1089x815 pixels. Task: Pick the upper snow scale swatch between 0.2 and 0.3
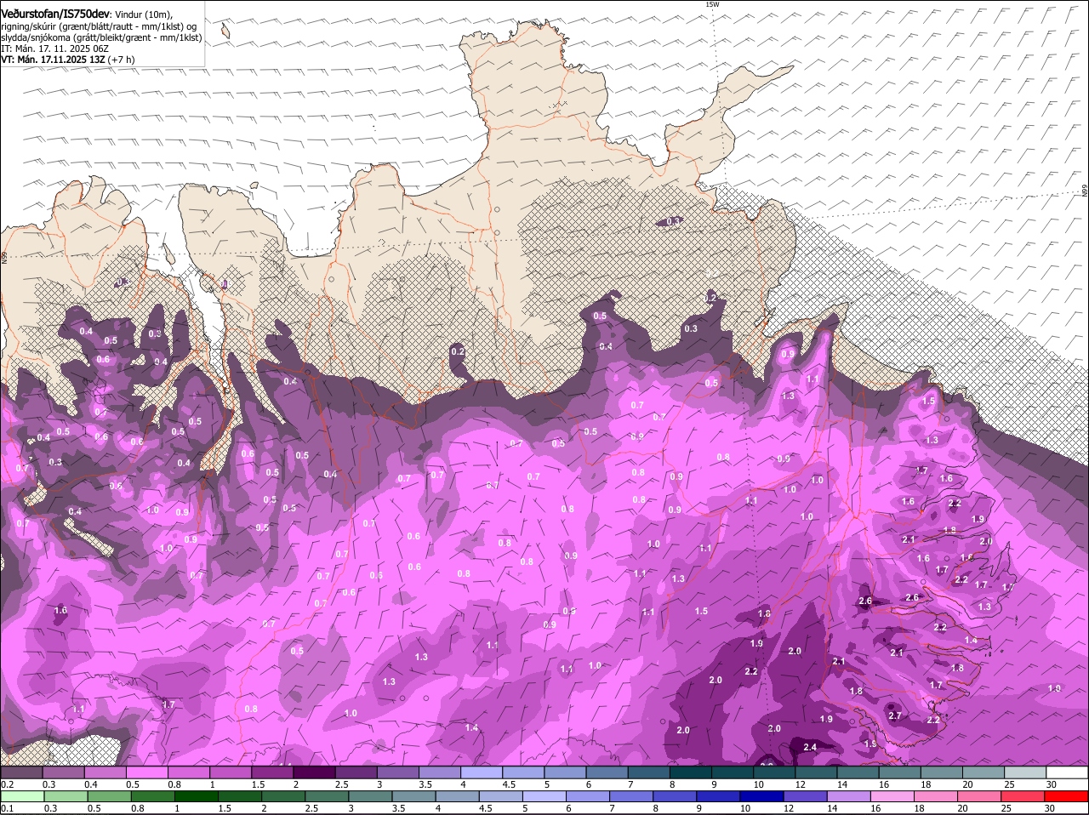21,772
